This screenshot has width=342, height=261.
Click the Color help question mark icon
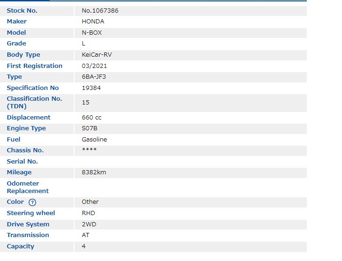[32, 202]
